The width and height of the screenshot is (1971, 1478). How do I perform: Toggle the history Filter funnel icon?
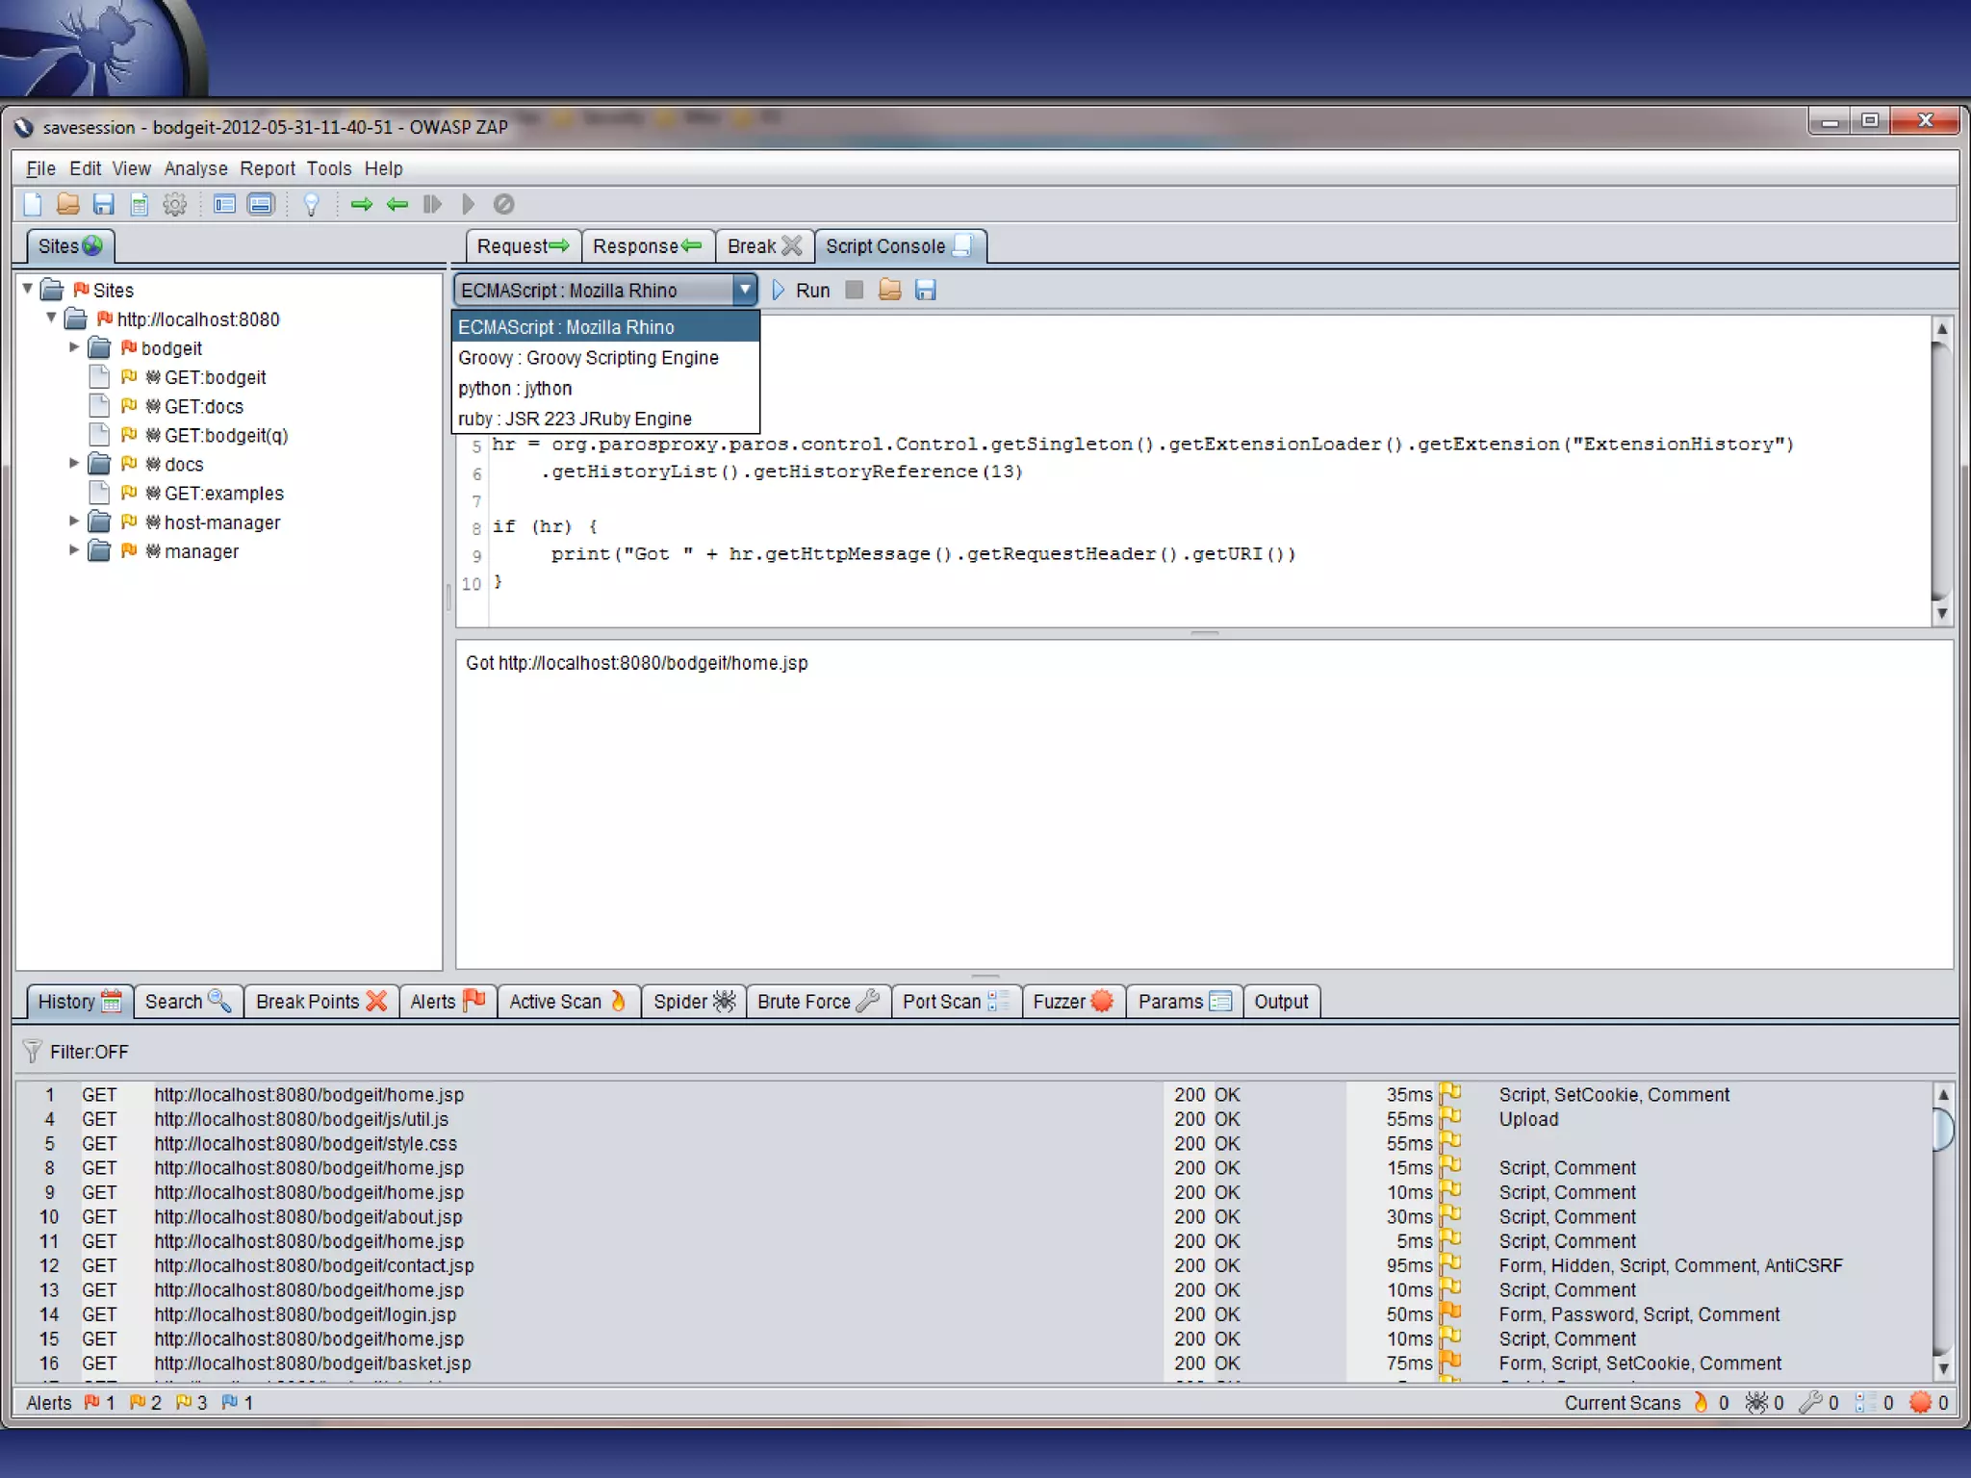[33, 1051]
